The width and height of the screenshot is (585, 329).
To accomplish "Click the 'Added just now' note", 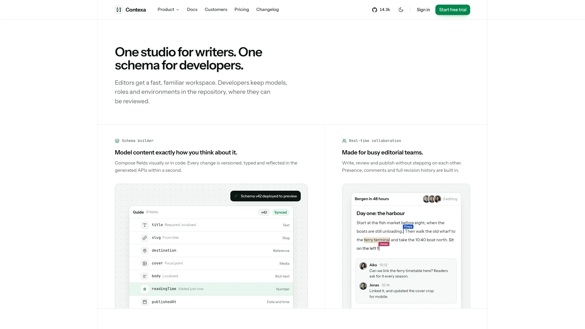I will tap(191, 289).
